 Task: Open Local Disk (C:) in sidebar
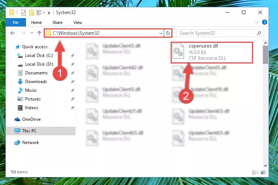click(39, 55)
